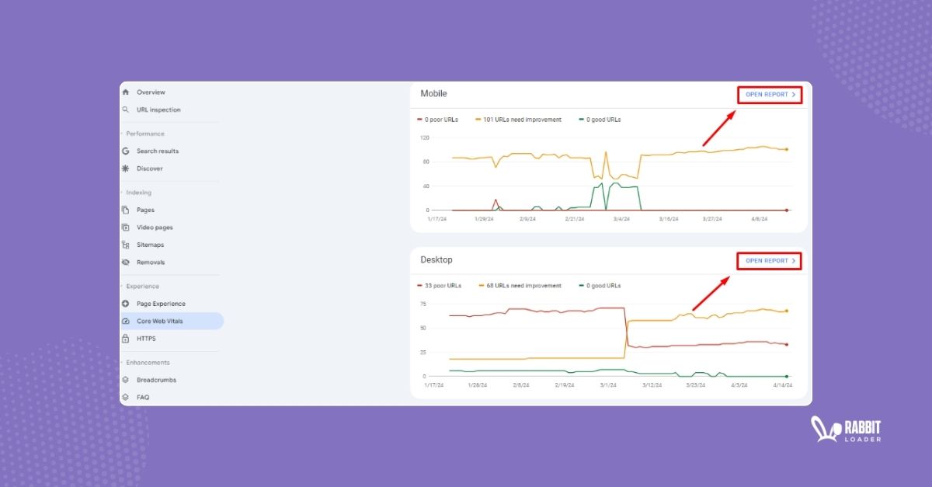Open URL inspection via the magnifier icon
Screen dimensions: 932x487
[126, 110]
